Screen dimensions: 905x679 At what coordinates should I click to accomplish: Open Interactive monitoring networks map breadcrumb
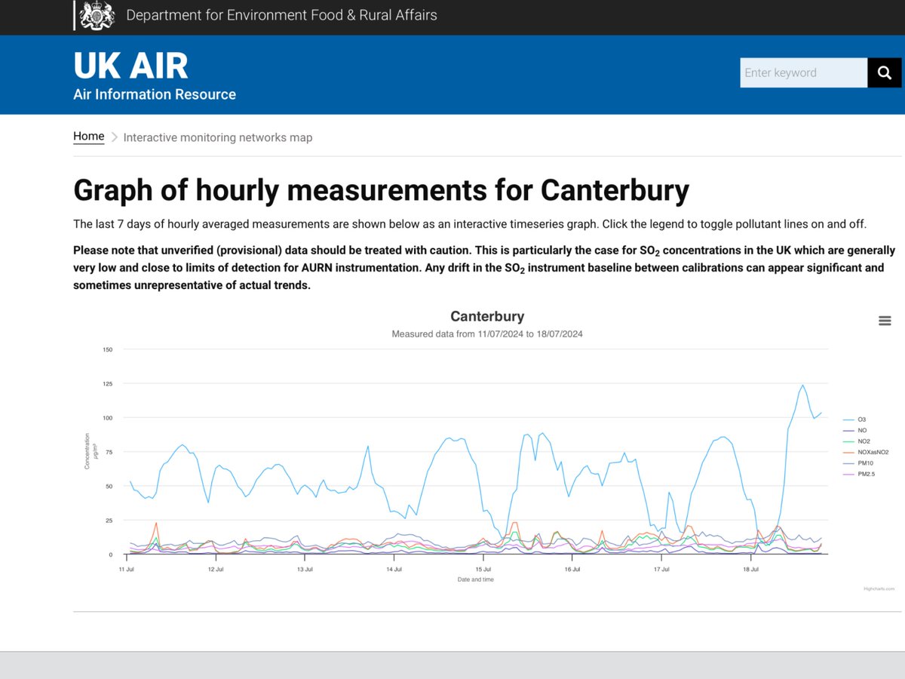coord(218,137)
